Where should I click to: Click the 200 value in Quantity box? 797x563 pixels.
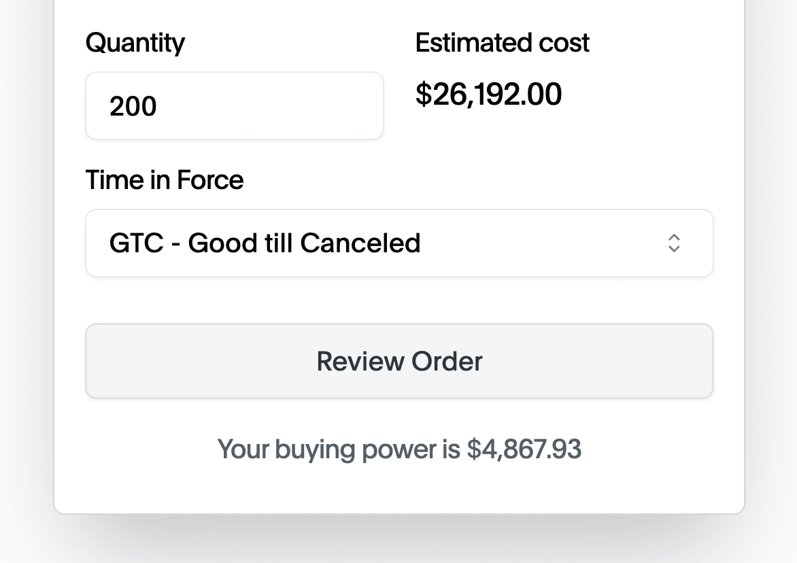(x=133, y=107)
